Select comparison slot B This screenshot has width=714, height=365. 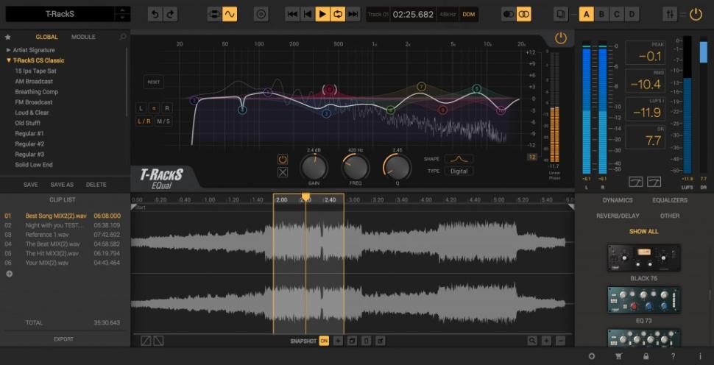601,14
